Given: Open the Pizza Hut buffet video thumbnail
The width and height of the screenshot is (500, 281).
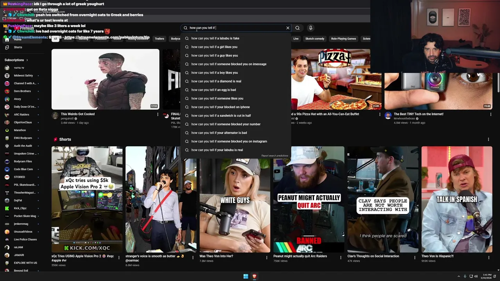Looking at the screenshot, I should [330, 79].
